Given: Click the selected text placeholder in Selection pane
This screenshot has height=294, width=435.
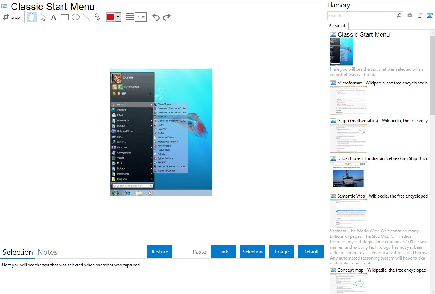Looking at the screenshot, I should tap(71, 265).
